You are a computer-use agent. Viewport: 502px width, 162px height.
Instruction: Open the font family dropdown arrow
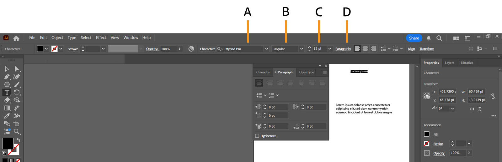pyautogui.click(x=266, y=49)
